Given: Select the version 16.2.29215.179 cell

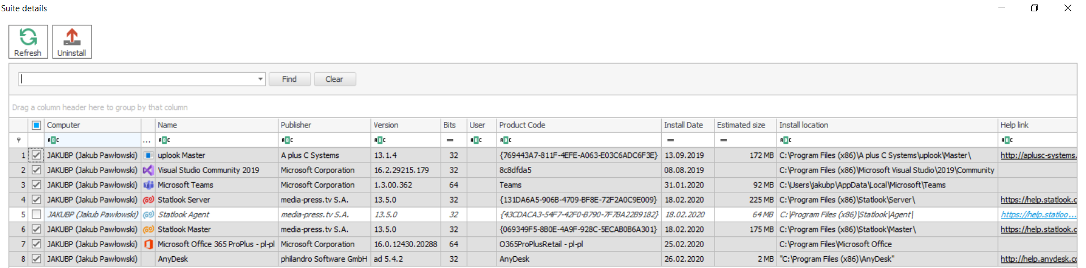Looking at the screenshot, I should pyautogui.click(x=406, y=170).
